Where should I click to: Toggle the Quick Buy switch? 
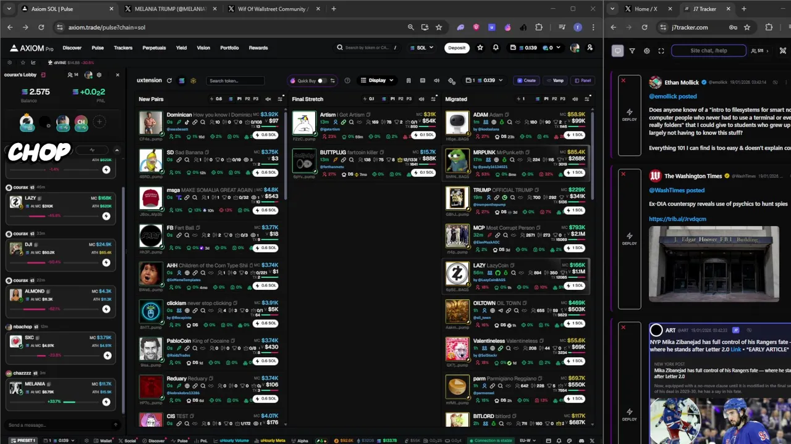point(323,81)
